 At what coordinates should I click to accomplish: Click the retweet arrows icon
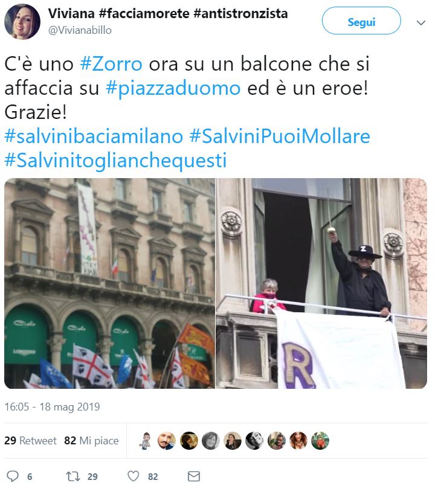click(73, 476)
